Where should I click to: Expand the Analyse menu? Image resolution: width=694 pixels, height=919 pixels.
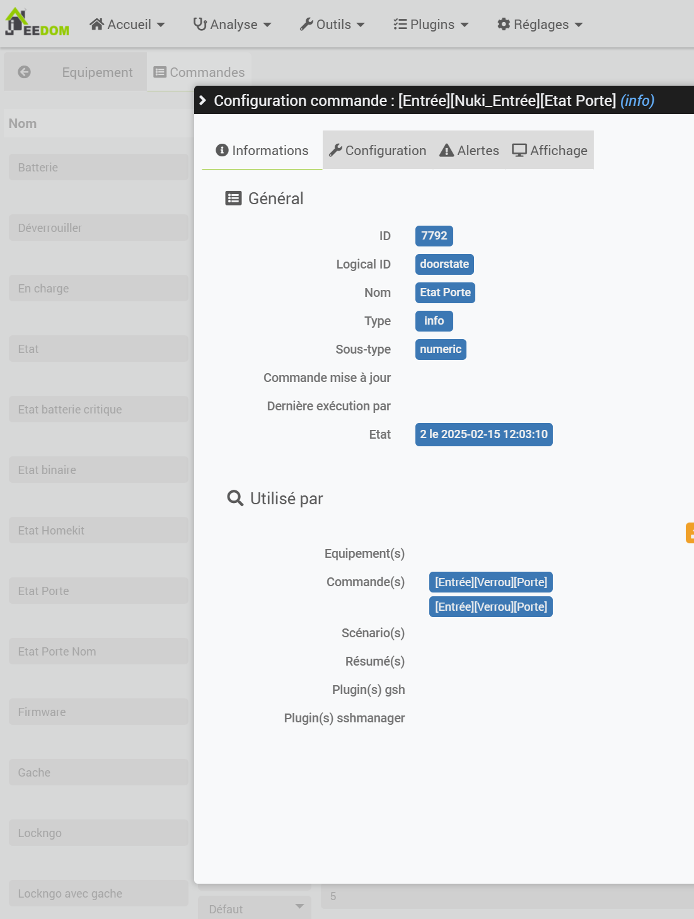pyautogui.click(x=232, y=25)
